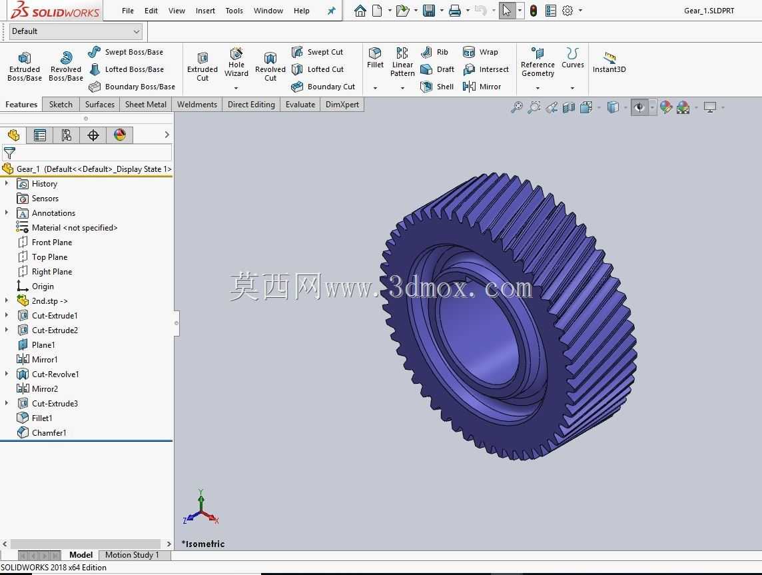Open the Hole Wizard dropdown arrow
762x575 pixels.
click(x=236, y=88)
